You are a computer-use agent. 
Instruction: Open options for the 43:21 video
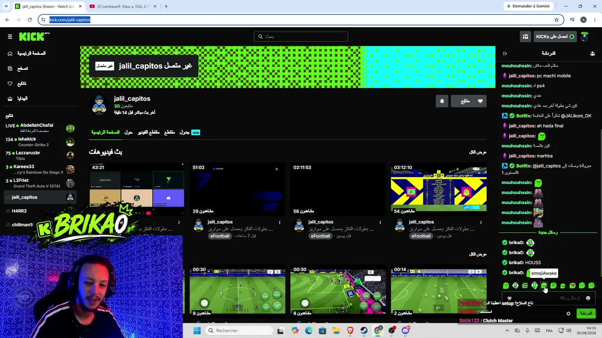[x=179, y=222]
